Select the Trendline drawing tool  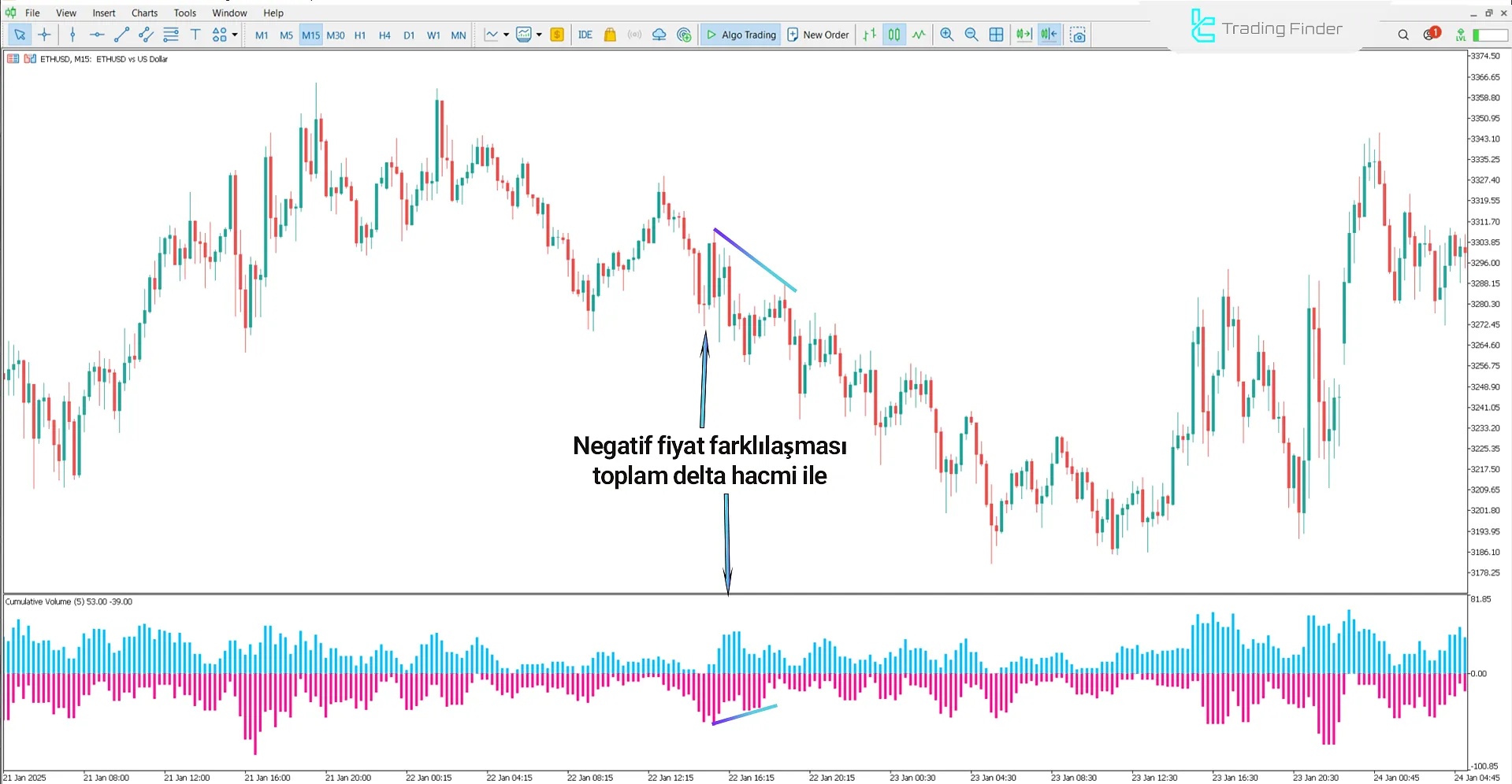[x=121, y=35]
